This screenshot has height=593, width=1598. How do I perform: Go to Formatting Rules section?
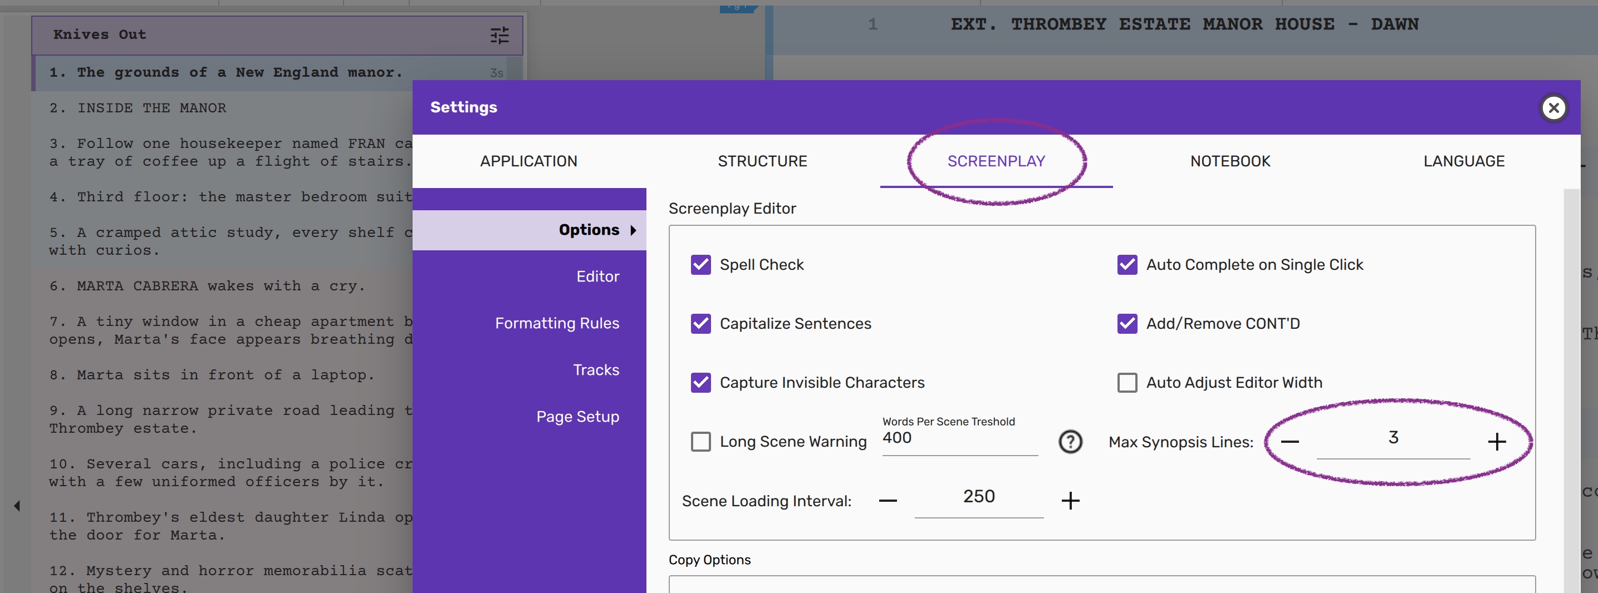click(556, 323)
